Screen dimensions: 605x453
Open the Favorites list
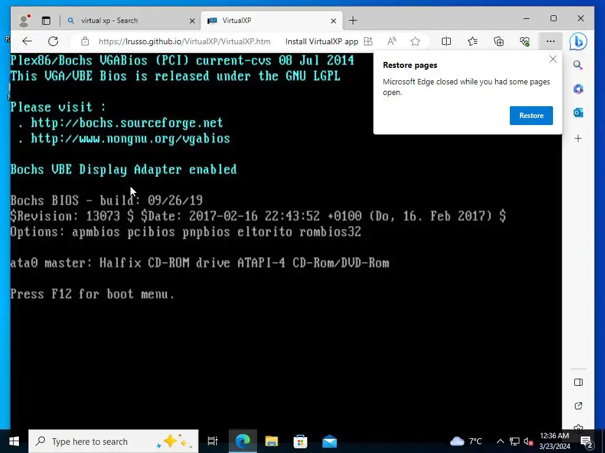coord(472,41)
